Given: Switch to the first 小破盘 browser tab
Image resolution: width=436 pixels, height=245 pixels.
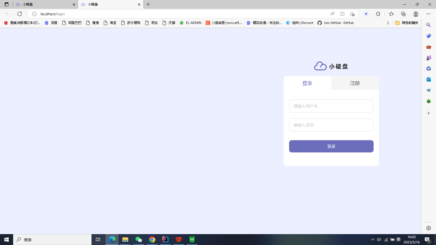Looking at the screenshot, I should (45, 4).
